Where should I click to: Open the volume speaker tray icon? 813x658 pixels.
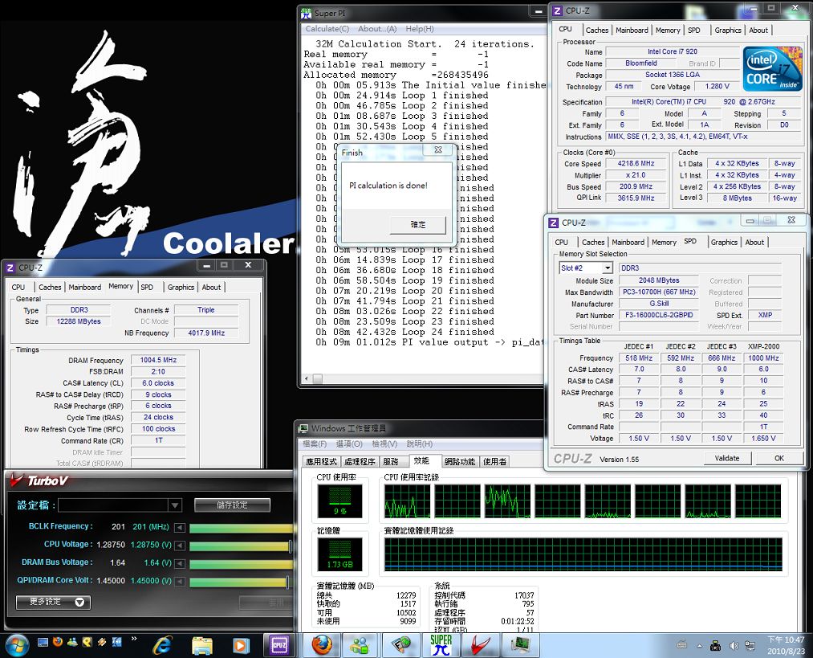click(734, 646)
